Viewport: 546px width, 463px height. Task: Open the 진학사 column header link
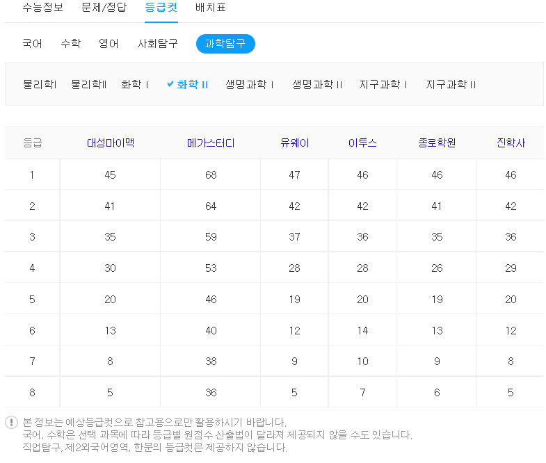(511, 143)
